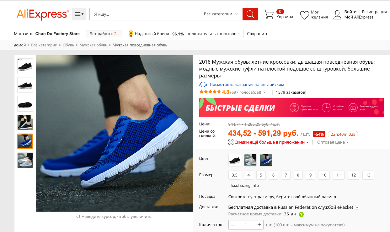This screenshot has height=232, width=390.
Task: Select the highlighted blue sneakers thumbnail
Action: click(25, 141)
